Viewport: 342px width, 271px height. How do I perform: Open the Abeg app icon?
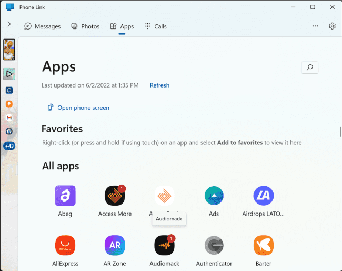pyautogui.click(x=65, y=196)
